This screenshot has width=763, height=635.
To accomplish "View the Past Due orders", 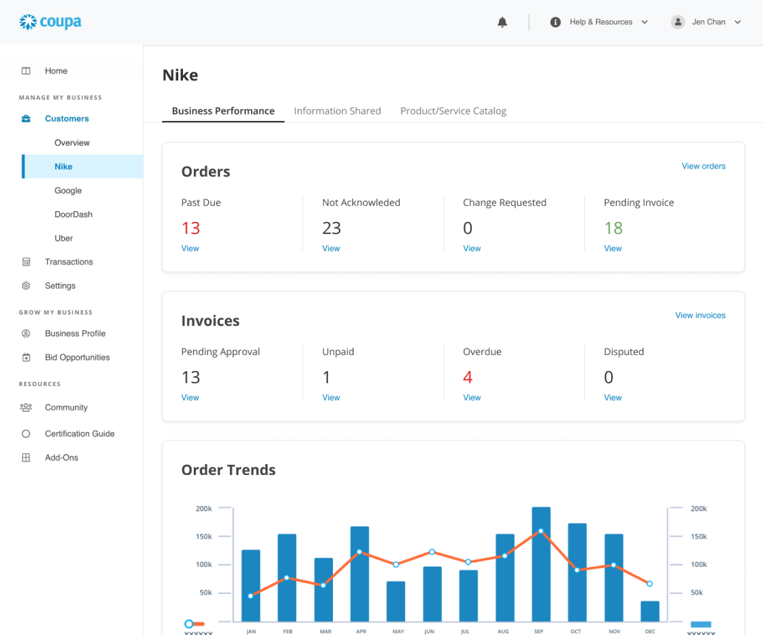I will pyautogui.click(x=190, y=248).
